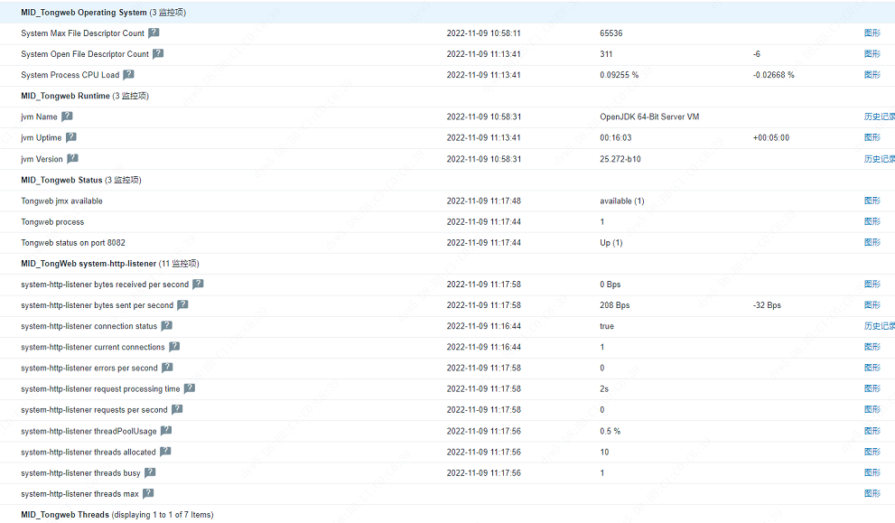Viewport: 895px width, 523px height.
Task: Click the CPU load value 0.09255 %
Action: coord(620,75)
